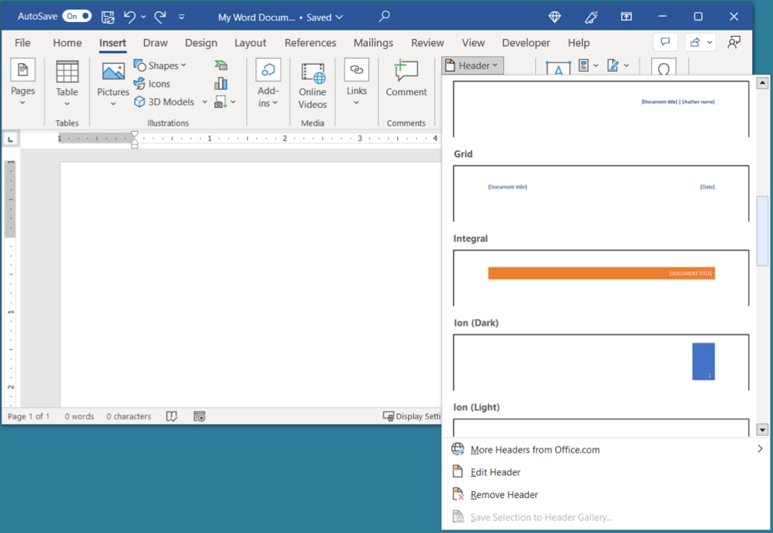Insert a Text Box
773x533 pixels.
[558, 67]
